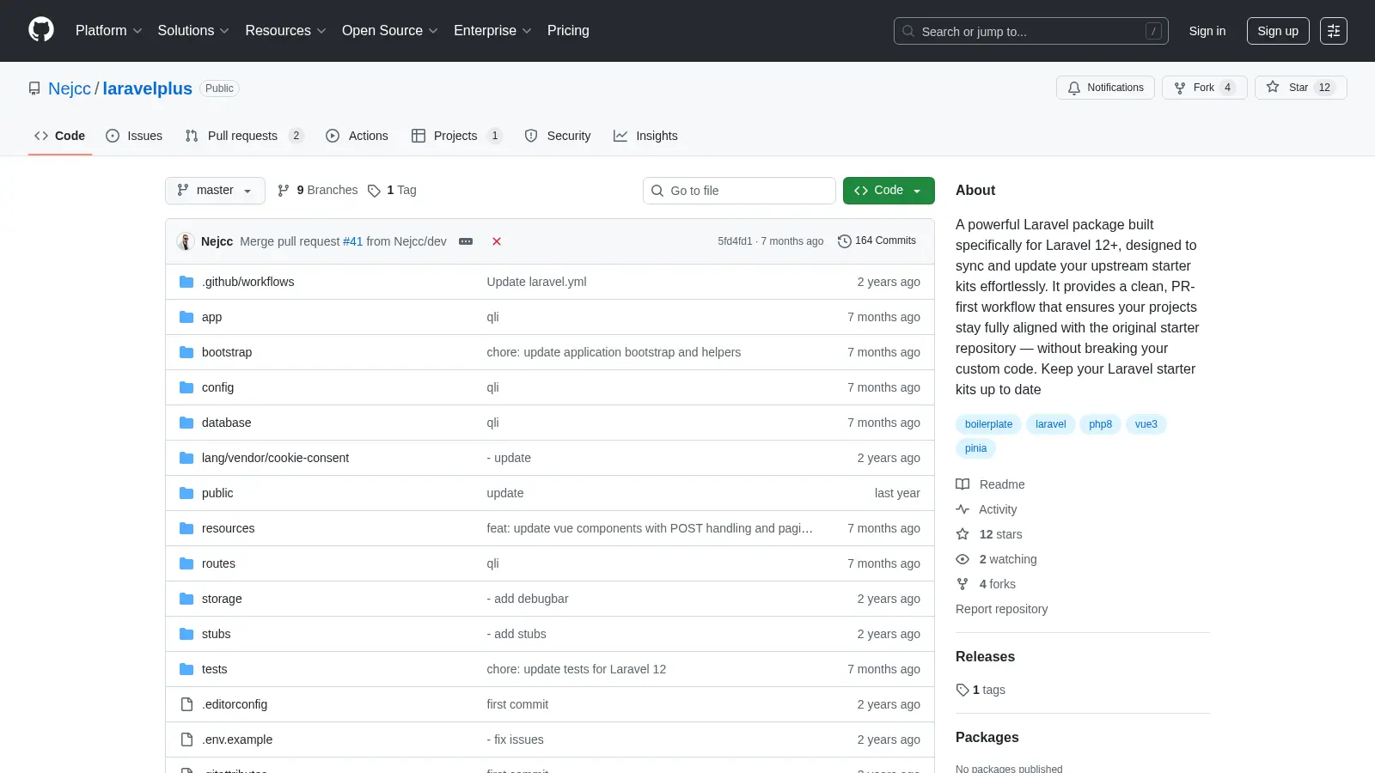
Task: Click the Star icon for this repository
Action: pyautogui.click(x=1273, y=88)
